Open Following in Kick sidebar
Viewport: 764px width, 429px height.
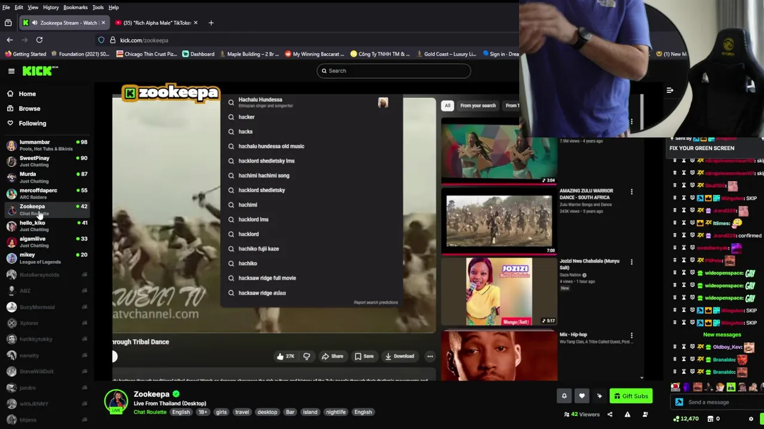click(x=32, y=123)
